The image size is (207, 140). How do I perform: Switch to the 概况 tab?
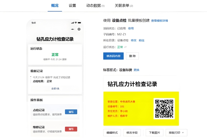point(55,5)
